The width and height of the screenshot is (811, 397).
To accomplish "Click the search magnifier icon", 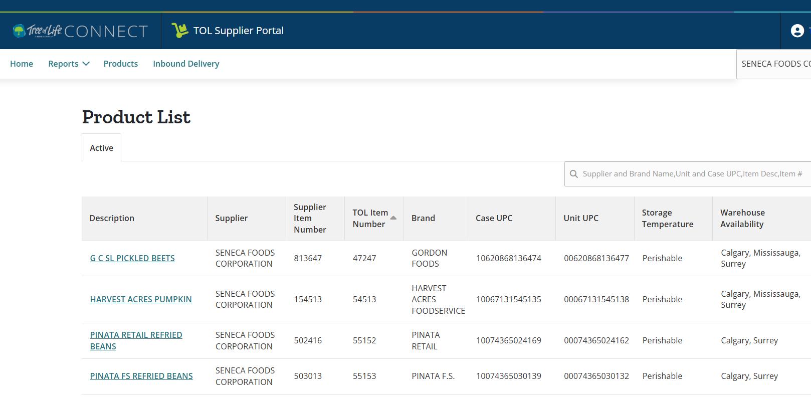I will click(x=574, y=174).
